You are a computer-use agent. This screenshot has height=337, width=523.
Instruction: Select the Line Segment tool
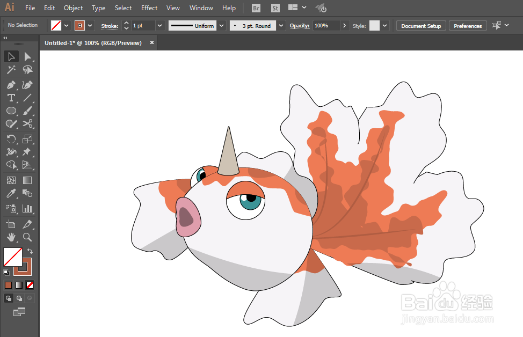[x=27, y=98]
